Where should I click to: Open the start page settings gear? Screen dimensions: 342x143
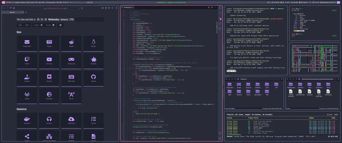click(60, 25)
